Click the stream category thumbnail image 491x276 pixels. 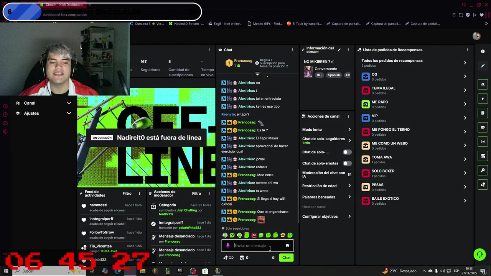(x=308, y=72)
